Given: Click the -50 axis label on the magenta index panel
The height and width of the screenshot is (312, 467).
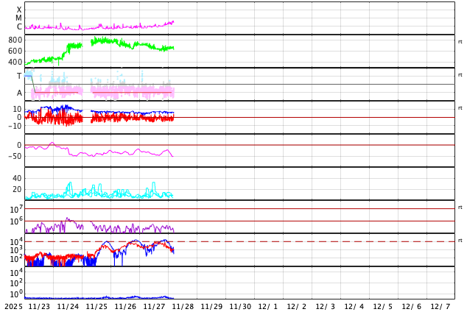Looking at the screenshot, I should pos(14,156).
